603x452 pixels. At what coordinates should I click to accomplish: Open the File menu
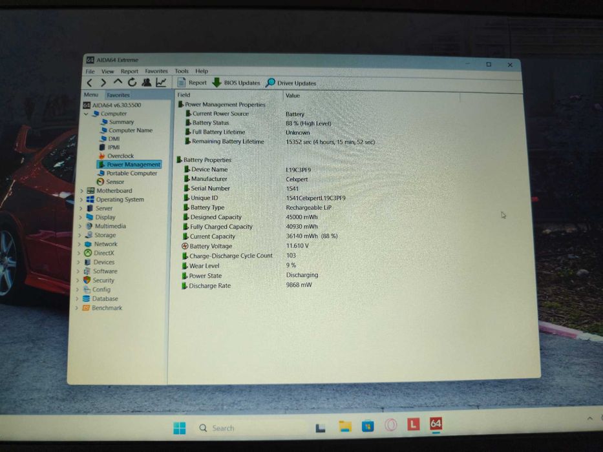90,72
